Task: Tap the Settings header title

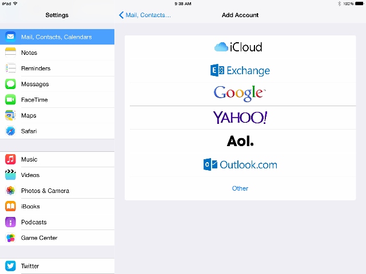Action: (x=57, y=15)
